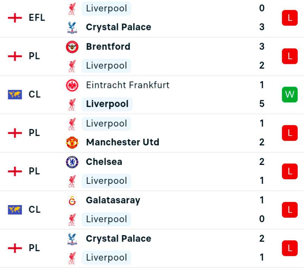
Task: Click the England flag beside EFL
Action: pyautogui.click(x=15, y=17)
